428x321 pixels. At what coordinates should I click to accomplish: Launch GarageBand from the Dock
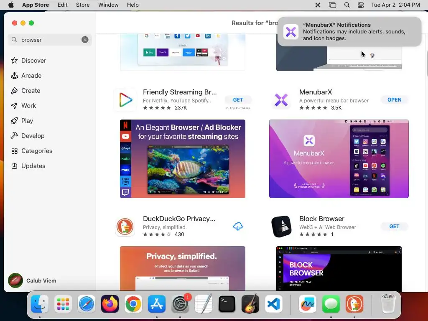point(250,304)
